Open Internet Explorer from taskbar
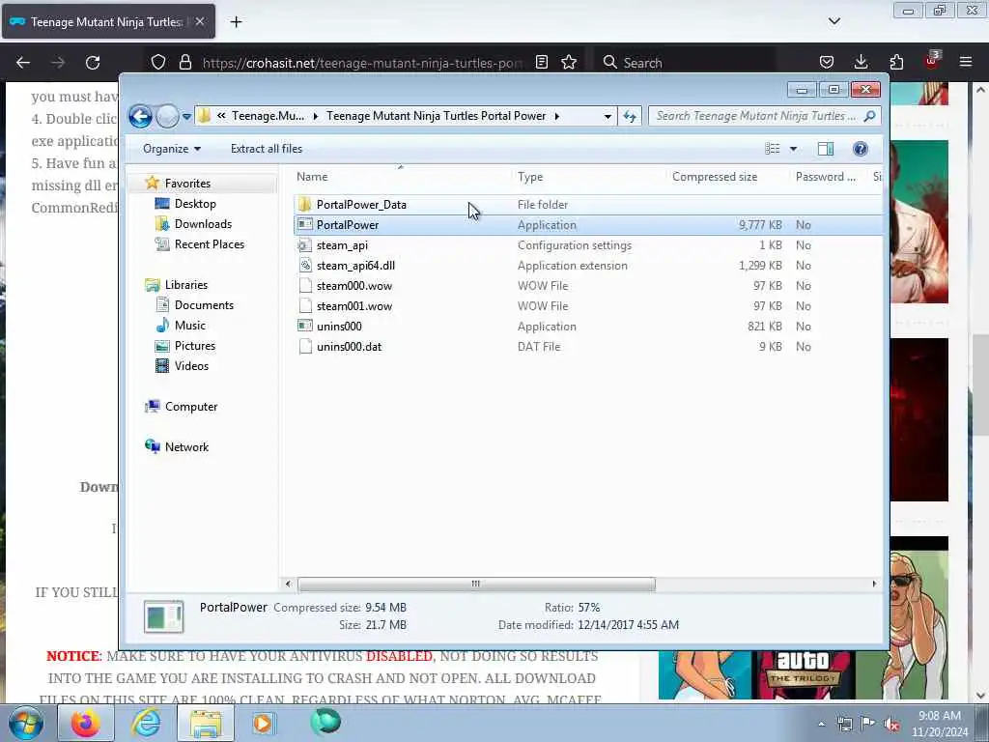989x742 pixels. (x=146, y=723)
